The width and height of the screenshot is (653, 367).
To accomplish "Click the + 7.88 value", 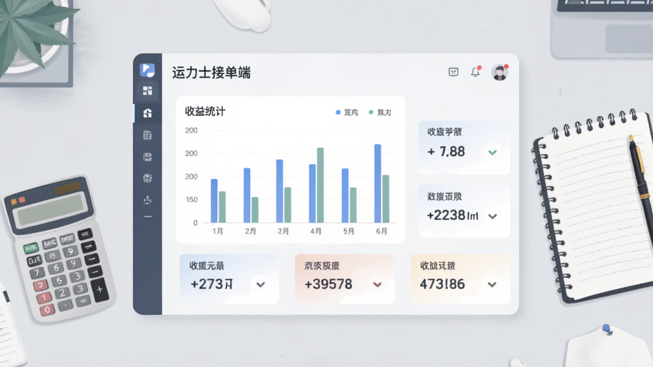I will point(446,152).
